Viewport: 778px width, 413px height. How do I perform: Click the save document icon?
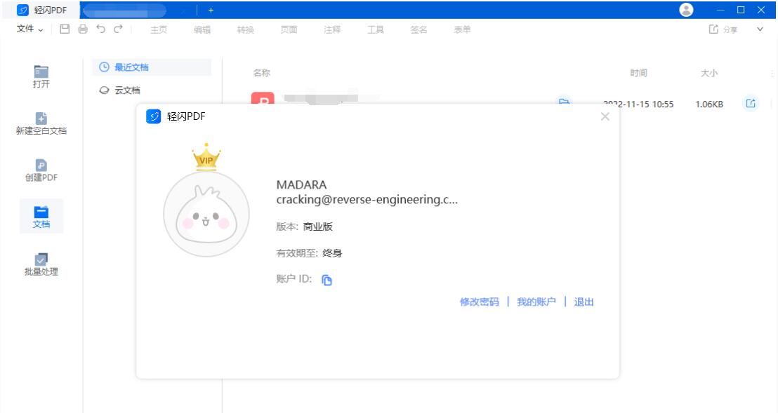pyautogui.click(x=64, y=29)
